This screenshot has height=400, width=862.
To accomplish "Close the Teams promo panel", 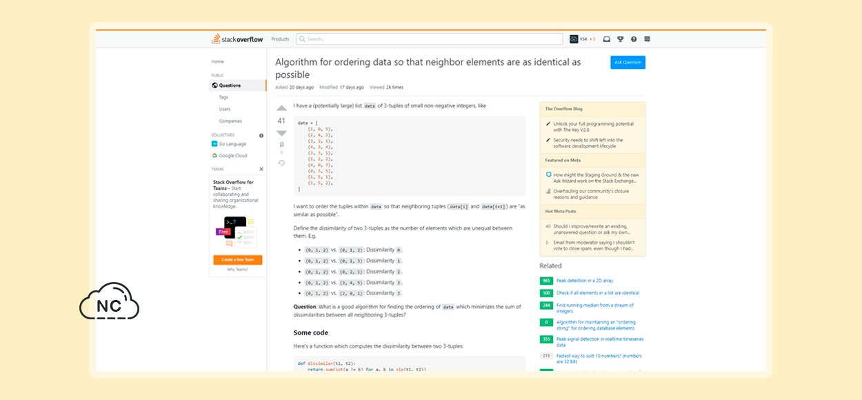I will click(x=261, y=169).
